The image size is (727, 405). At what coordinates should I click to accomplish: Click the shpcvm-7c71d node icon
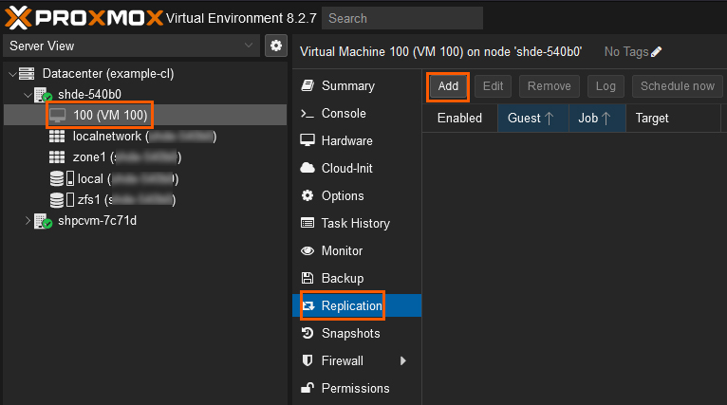coord(43,221)
